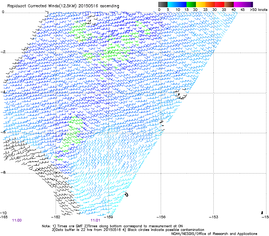269x236 pixels.
Task: Click the '-8' latitude axis label
Action: (x=3, y=172)
